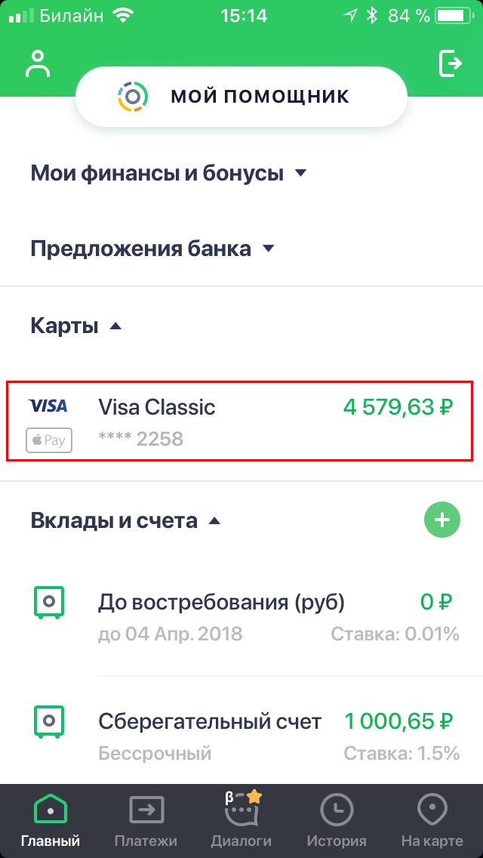The height and width of the screenshot is (858, 483).
Task: Open the user profile icon
Action: [37, 64]
